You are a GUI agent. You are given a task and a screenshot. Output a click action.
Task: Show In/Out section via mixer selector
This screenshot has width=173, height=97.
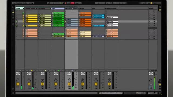pos(160,80)
